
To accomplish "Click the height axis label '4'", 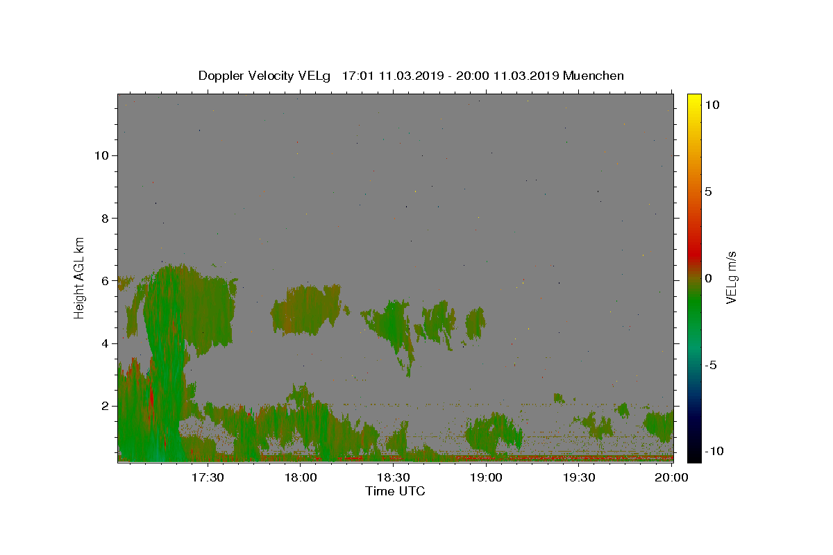I will coord(106,343).
